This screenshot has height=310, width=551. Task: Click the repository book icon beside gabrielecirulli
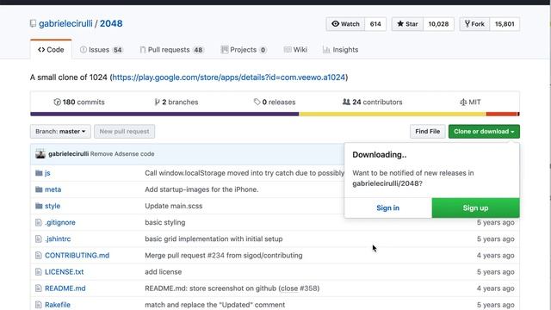click(33, 23)
